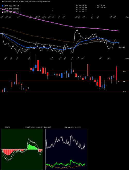Click the Lows axis label
Screen dimensions: 129x170
tap(127, 58)
